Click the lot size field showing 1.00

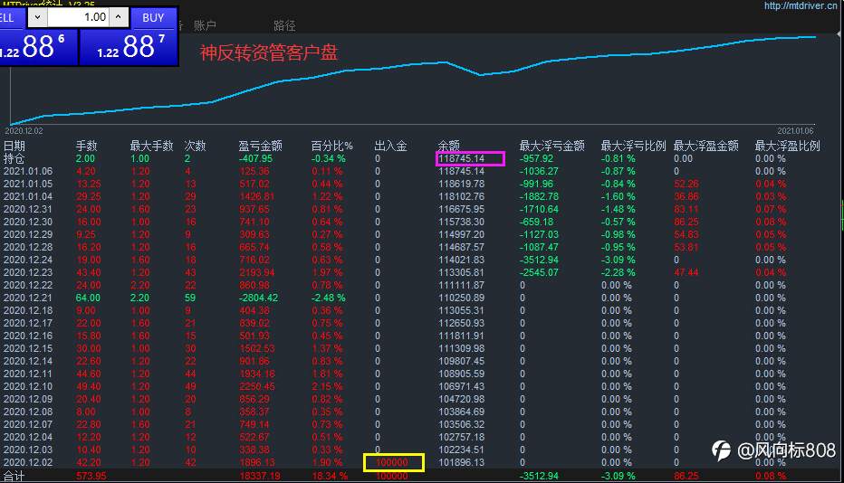(78, 17)
